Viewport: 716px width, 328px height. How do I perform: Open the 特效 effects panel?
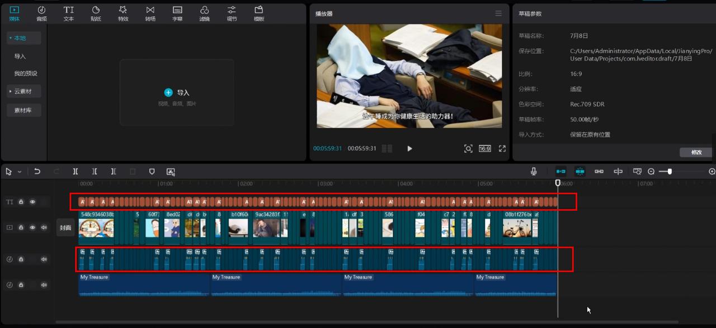pyautogui.click(x=123, y=13)
